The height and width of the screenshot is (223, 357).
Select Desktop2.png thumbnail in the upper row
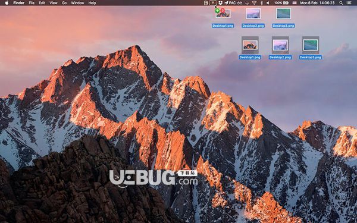(x=253, y=14)
